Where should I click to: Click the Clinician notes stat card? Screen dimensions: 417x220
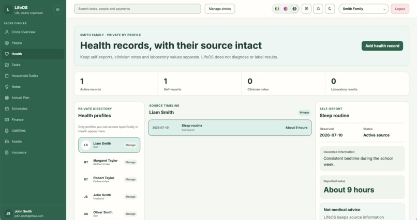(283, 84)
